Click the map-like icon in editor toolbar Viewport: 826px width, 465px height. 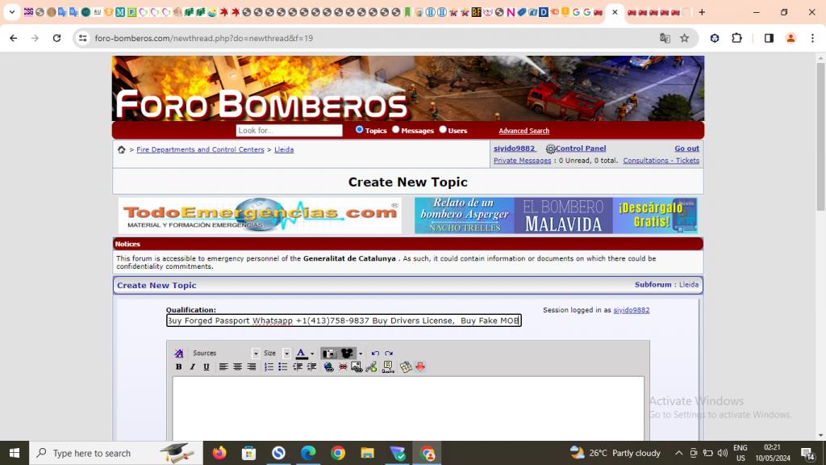(406, 367)
